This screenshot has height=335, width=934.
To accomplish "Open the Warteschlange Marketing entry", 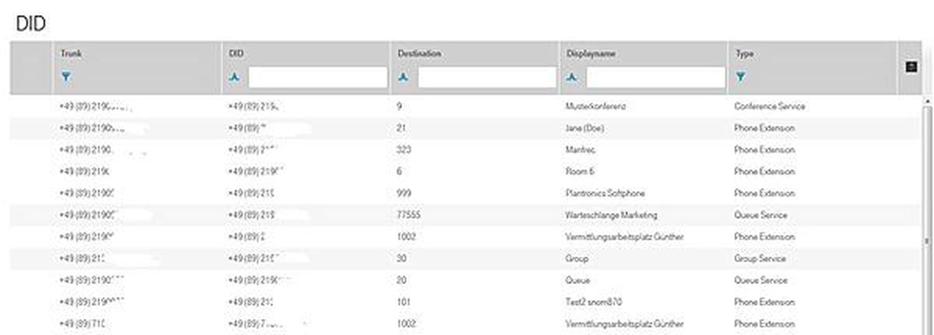I will [611, 215].
